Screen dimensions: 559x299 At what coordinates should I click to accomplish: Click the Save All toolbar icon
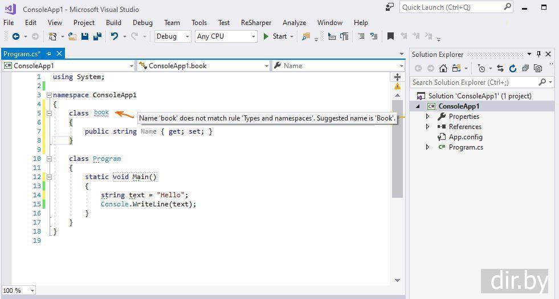coord(97,36)
